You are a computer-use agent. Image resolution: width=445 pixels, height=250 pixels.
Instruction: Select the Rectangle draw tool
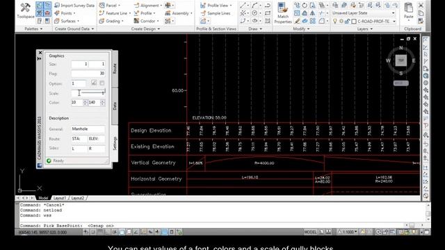point(268,13)
